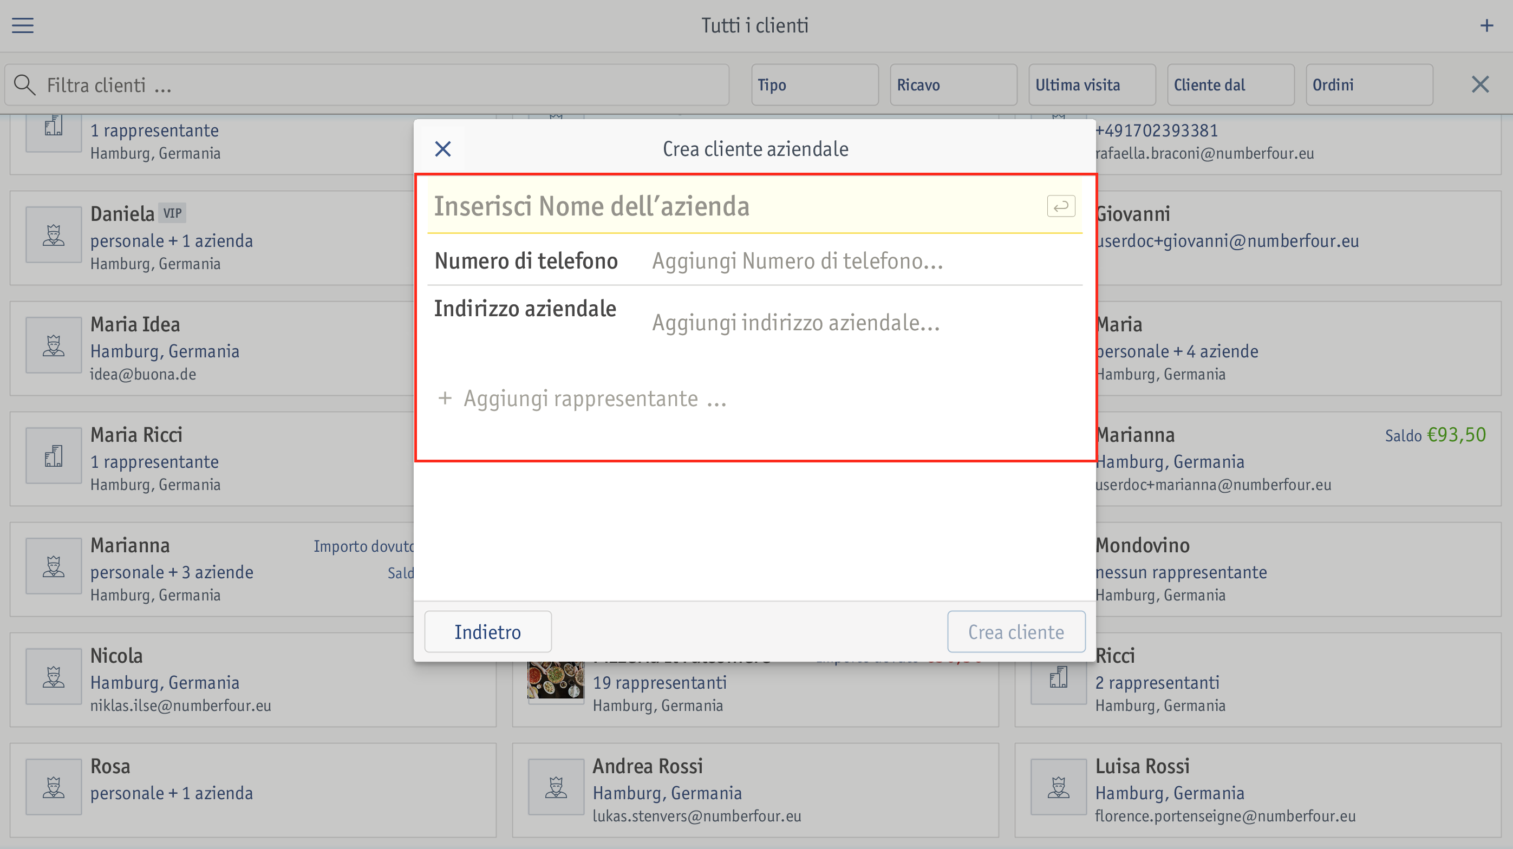Click the plus icon to add client

click(1486, 25)
